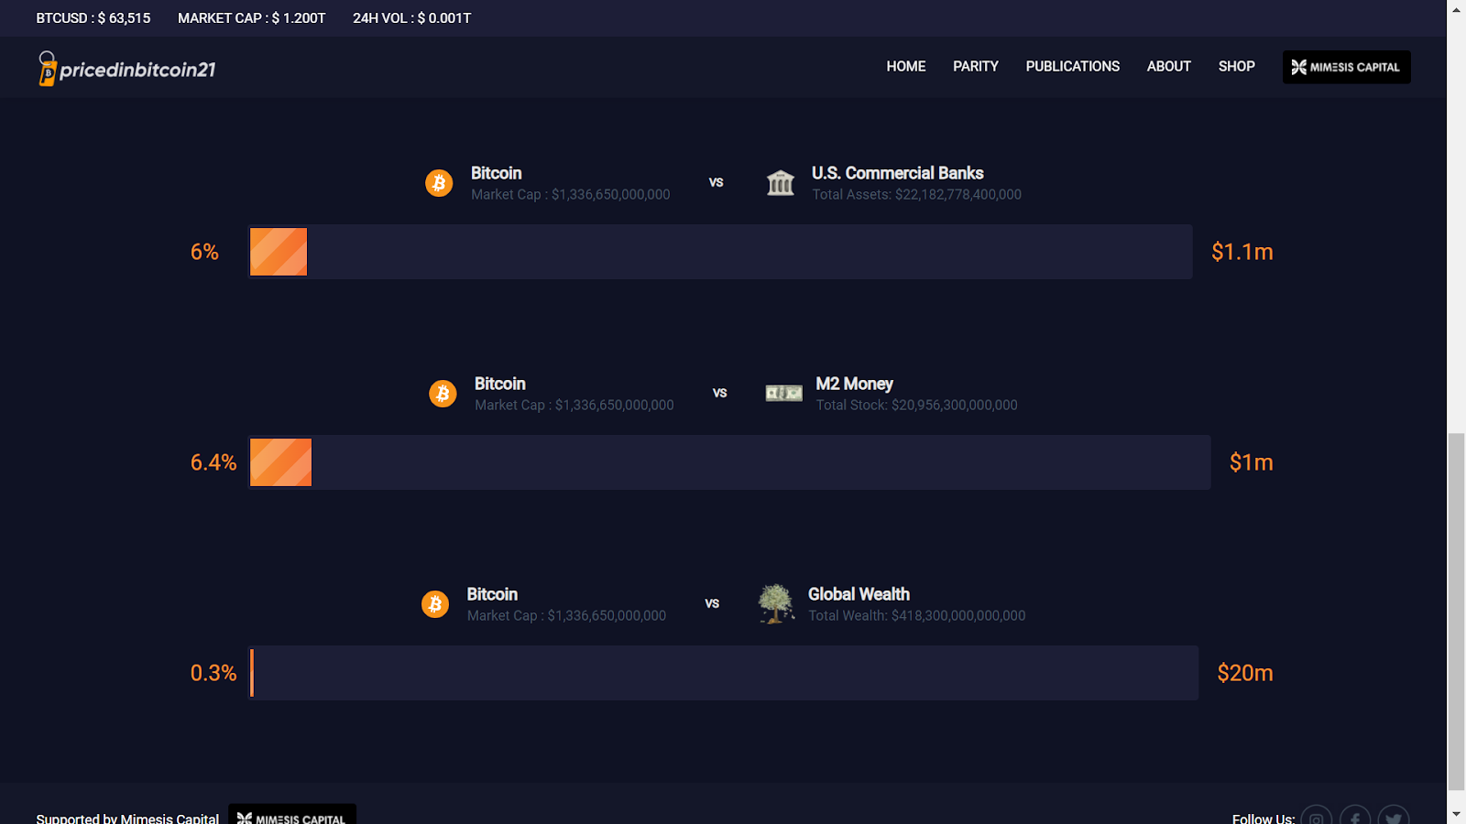Open the SHOP page
The height and width of the screenshot is (824, 1466).
pos(1237,67)
